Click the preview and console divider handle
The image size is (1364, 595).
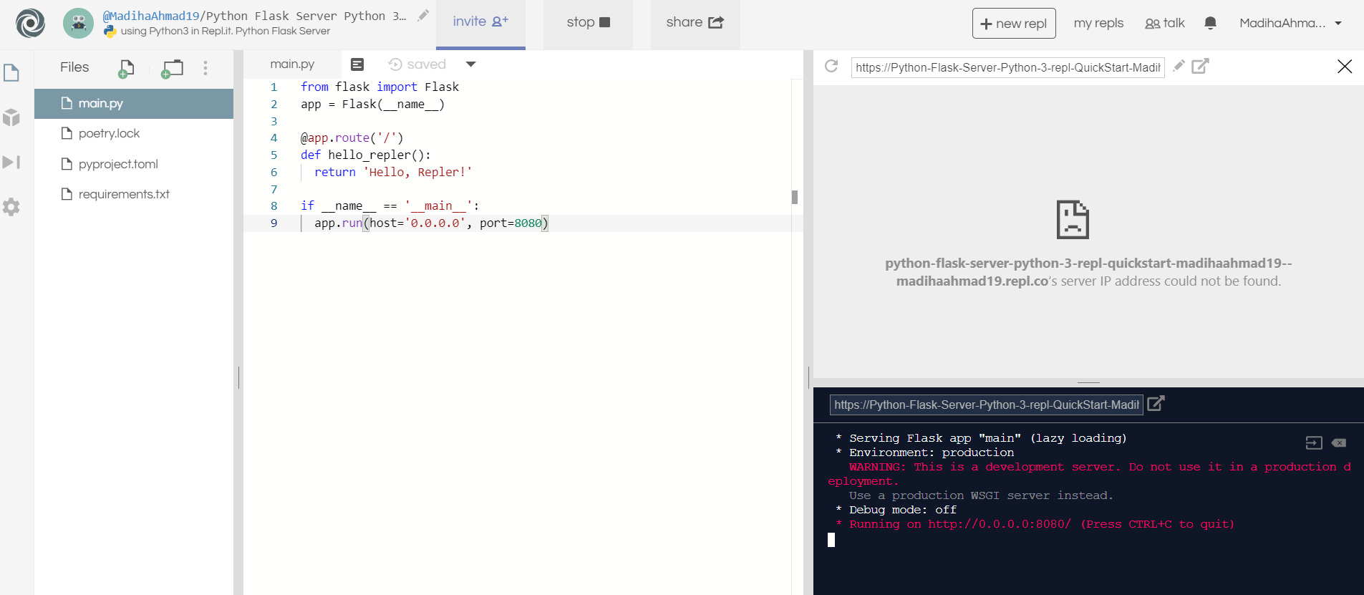[x=1088, y=382]
